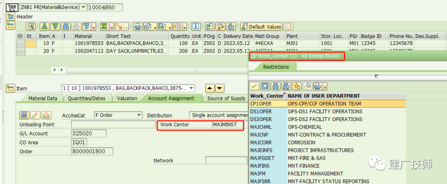Viewport: 447px width, 184px height.
Task: Open the Item selector dropdown
Action: click(x=192, y=88)
